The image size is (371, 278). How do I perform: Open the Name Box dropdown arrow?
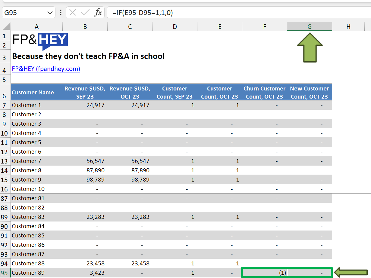49,12
